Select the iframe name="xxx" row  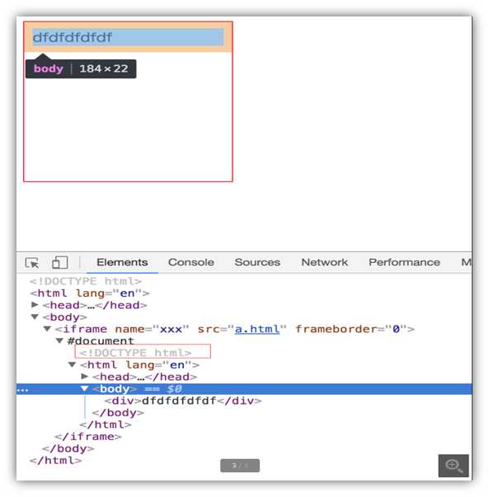pyautogui.click(x=235, y=329)
